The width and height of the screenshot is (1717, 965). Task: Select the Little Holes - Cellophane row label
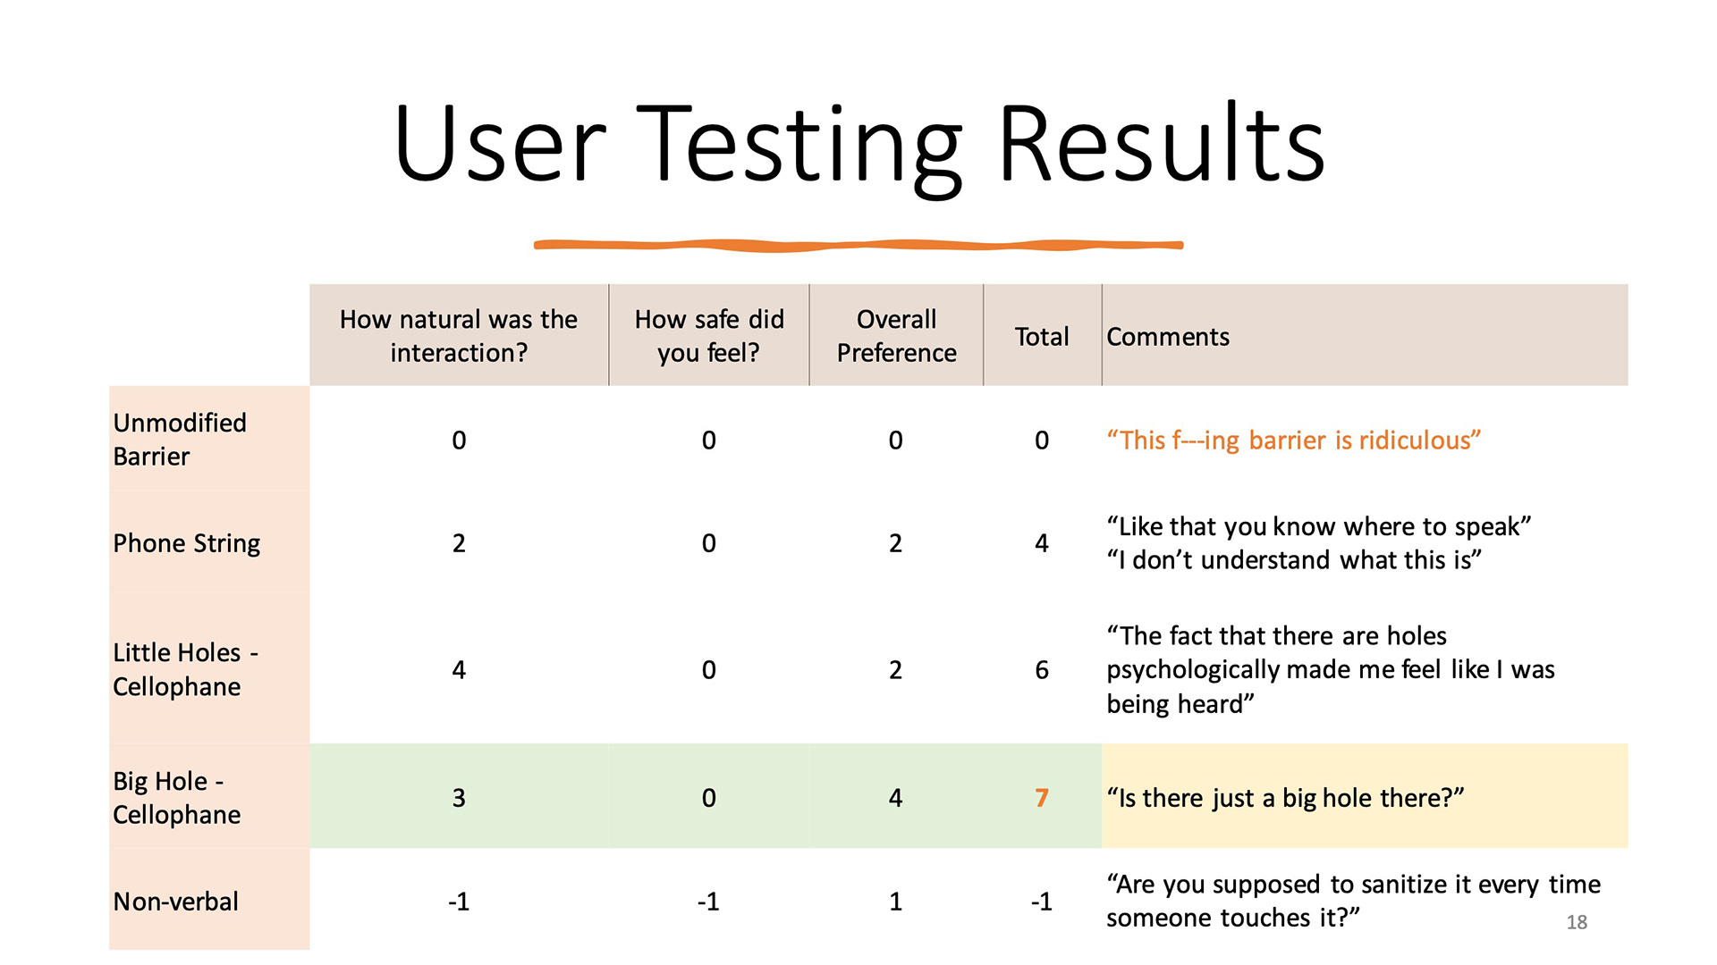[186, 669]
